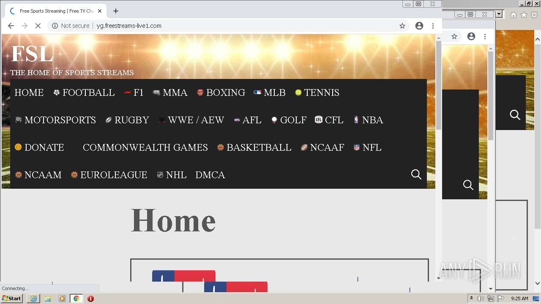The image size is (541, 304).
Task: Select MLB in the navigation bar
Action: coord(270,92)
